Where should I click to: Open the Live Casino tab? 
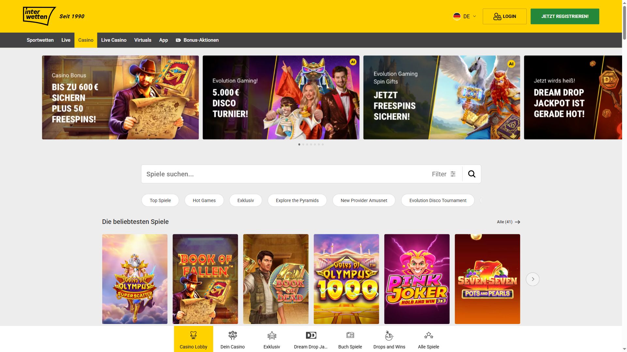click(114, 40)
